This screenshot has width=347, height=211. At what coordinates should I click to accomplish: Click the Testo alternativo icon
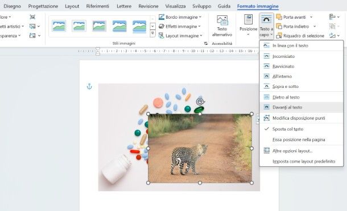tap(222, 20)
